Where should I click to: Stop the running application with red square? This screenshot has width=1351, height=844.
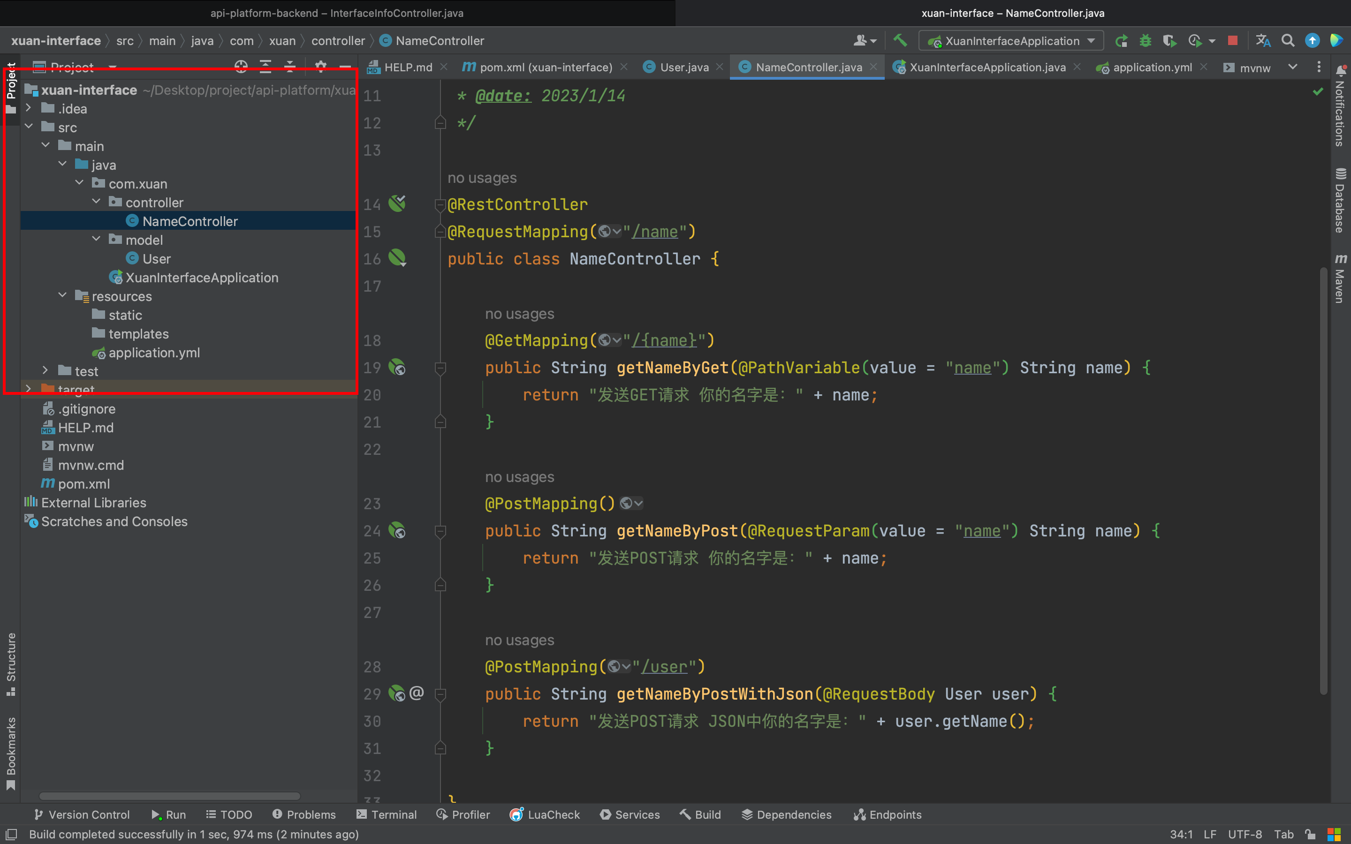click(1233, 41)
